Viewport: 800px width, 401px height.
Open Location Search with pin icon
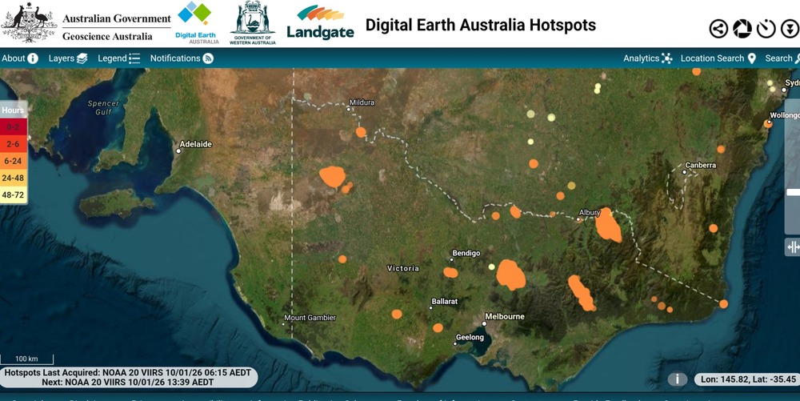pyautogui.click(x=718, y=58)
